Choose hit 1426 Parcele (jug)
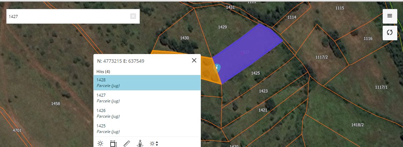The image size is (403, 147). [147, 113]
